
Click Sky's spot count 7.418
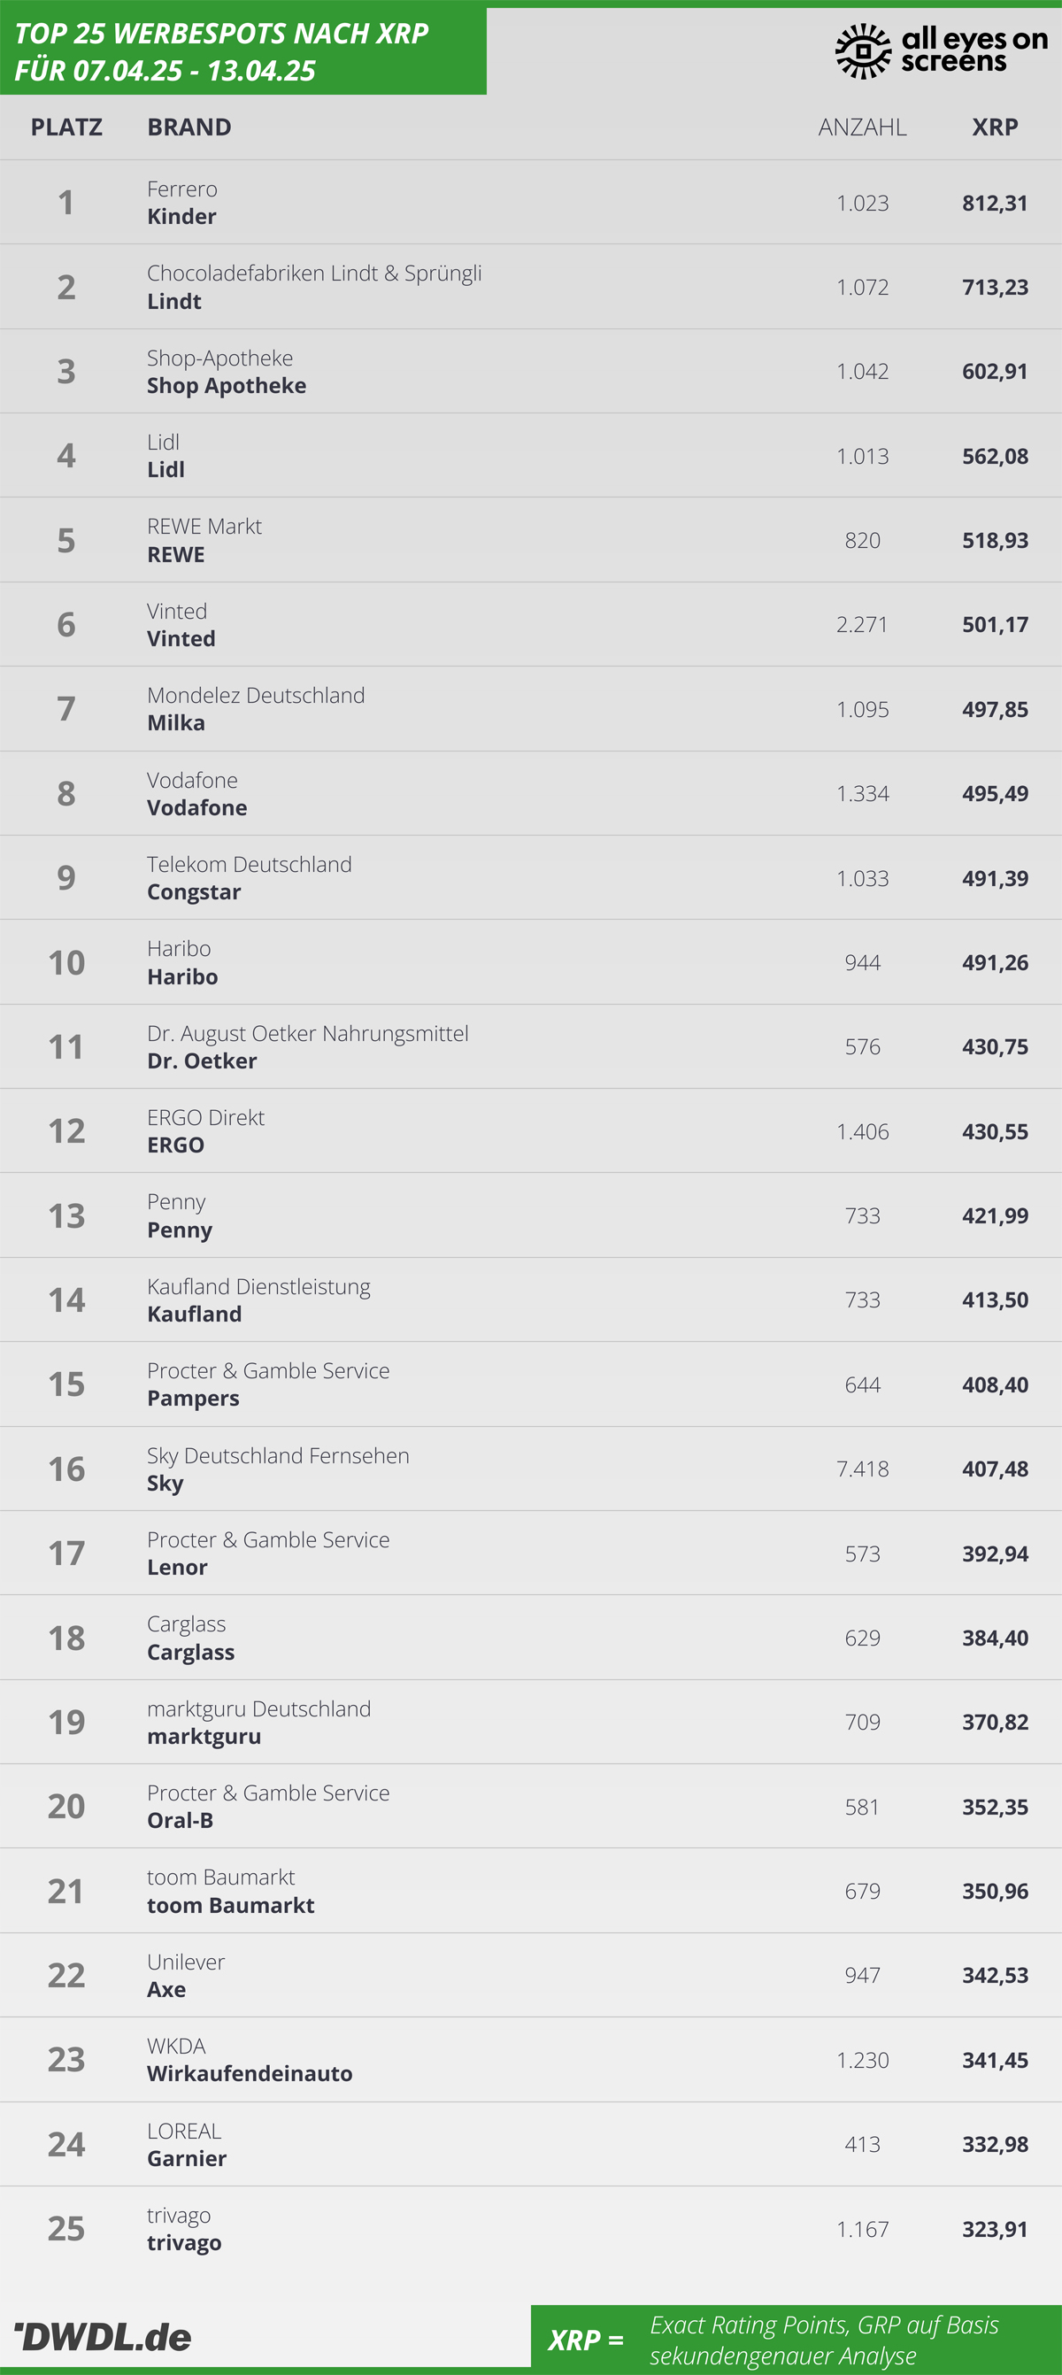862,1469
